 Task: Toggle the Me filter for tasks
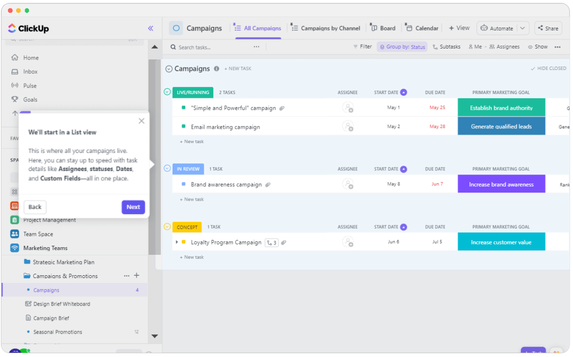[x=475, y=47]
